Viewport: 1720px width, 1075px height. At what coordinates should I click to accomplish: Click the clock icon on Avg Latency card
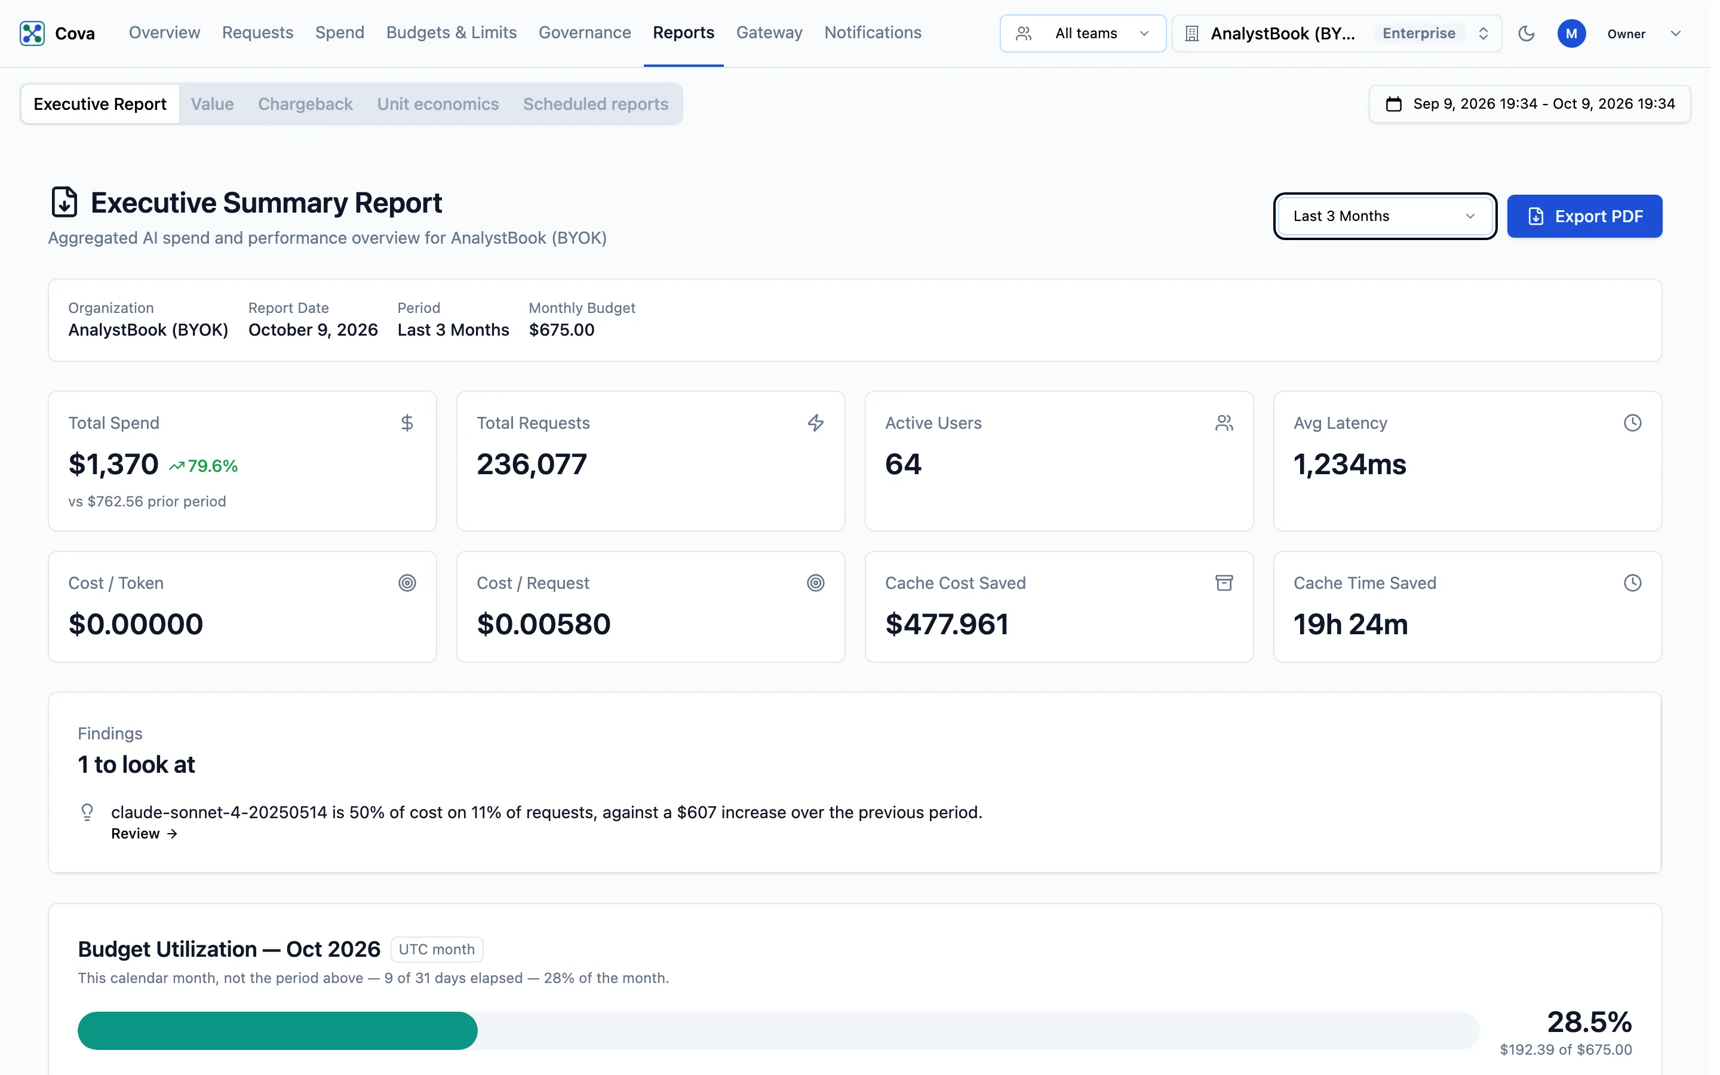1633,423
